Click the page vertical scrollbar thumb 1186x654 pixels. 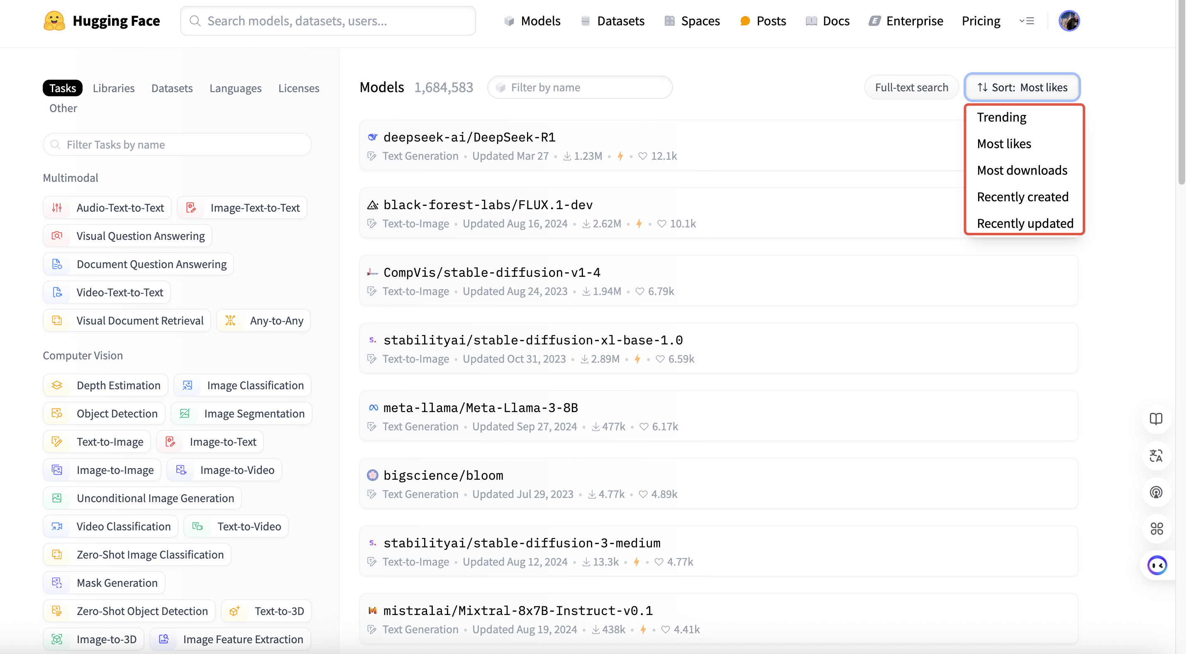(1181, 92)
